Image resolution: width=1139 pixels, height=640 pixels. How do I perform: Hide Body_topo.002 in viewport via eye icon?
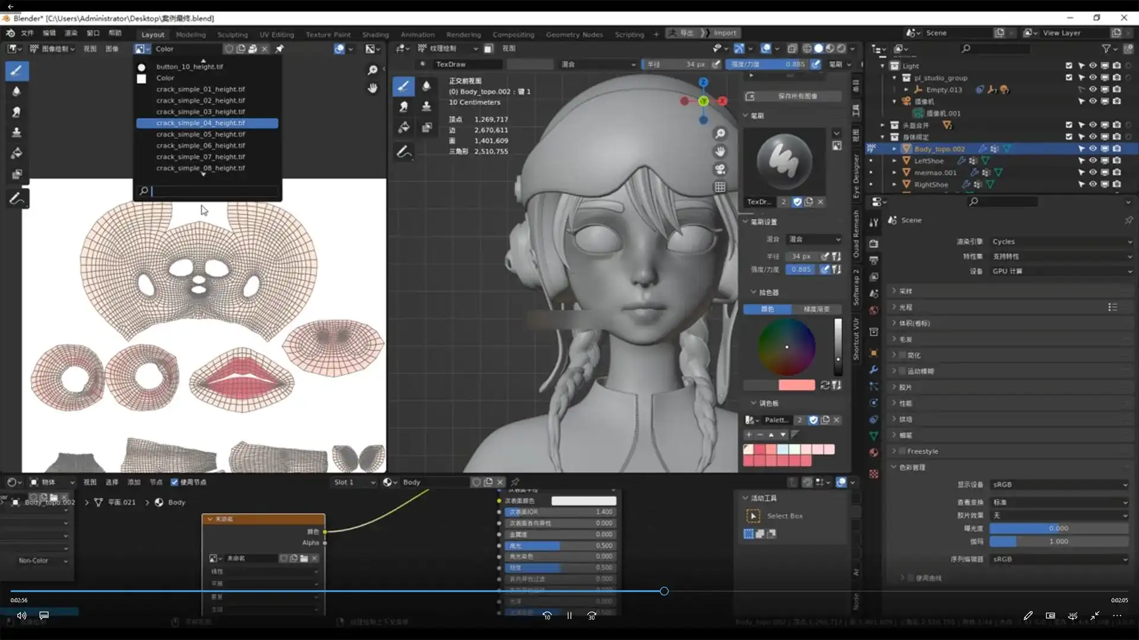(1093, 149)
